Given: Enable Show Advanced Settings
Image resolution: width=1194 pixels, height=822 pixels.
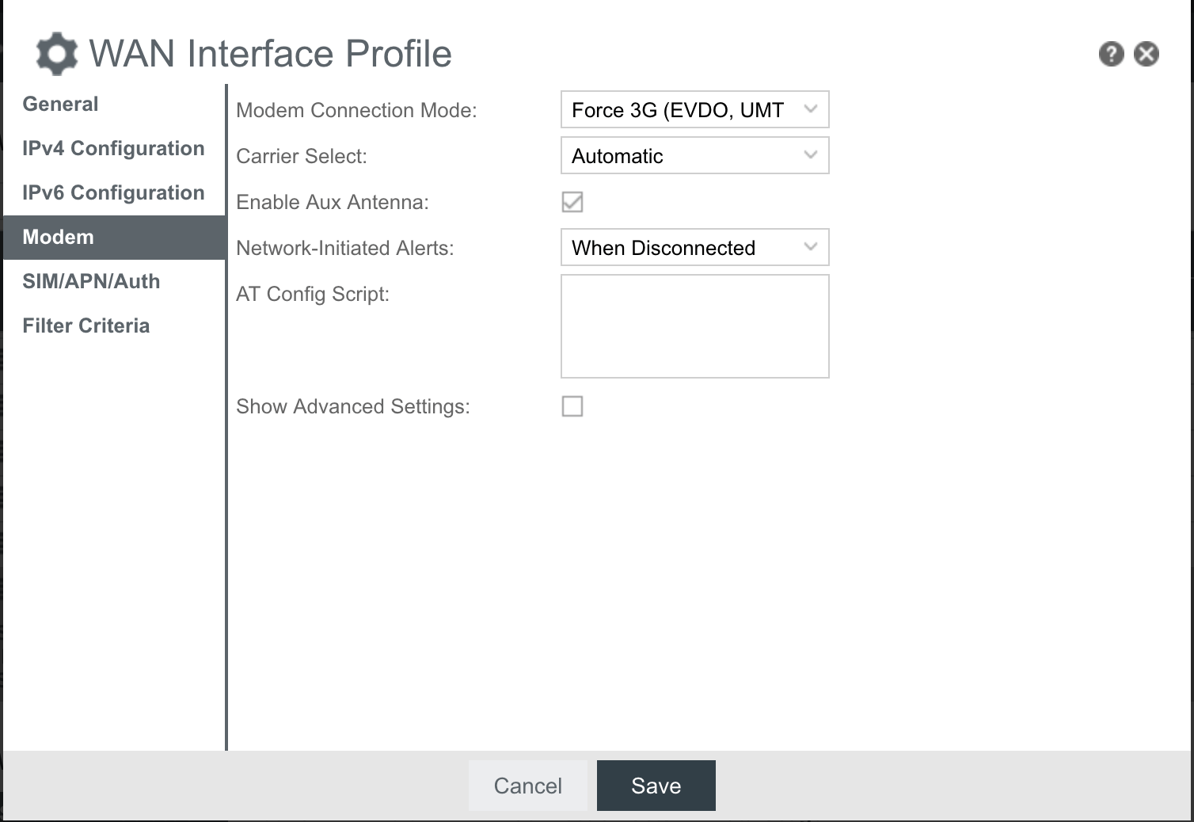Looking at the screenshot, I should click(x=573, y=406).
